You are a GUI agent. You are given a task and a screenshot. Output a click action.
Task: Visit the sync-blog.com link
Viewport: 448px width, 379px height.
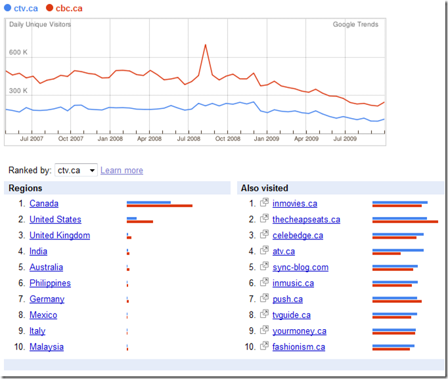click(x=301, y=268)
